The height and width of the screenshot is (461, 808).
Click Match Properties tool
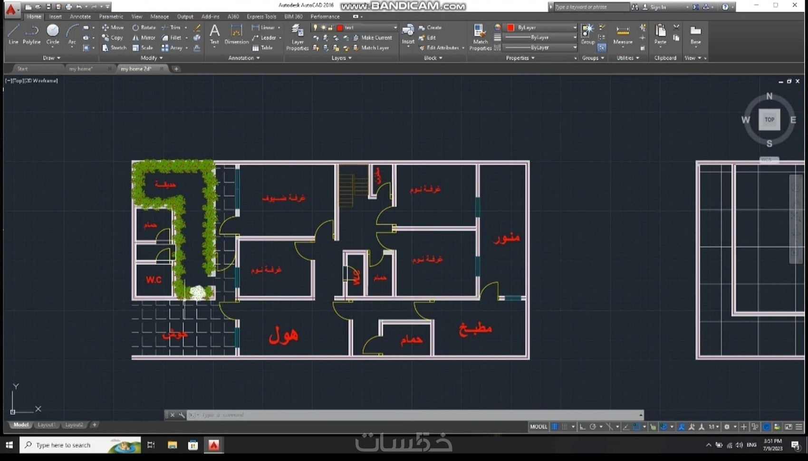(480, 37)
